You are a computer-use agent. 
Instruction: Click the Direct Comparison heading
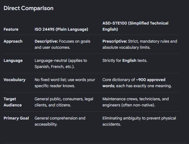point(29,8)
